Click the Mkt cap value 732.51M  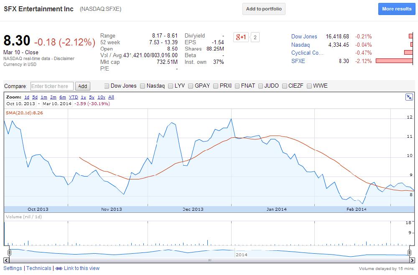(x=167, y=62)
